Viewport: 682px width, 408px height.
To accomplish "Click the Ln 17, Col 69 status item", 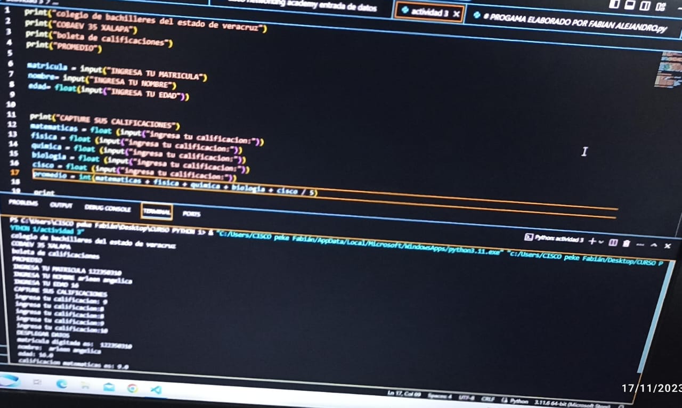I will click(x=404, y=394).
